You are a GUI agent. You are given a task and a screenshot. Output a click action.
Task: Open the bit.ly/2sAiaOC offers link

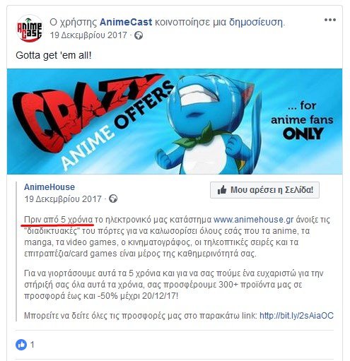tap(296, 316)
